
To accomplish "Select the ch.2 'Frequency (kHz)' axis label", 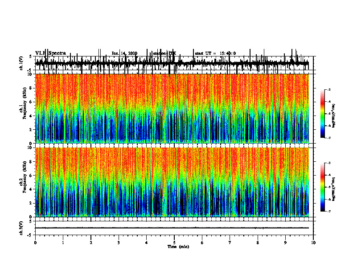I will click(x=25, y=177).
